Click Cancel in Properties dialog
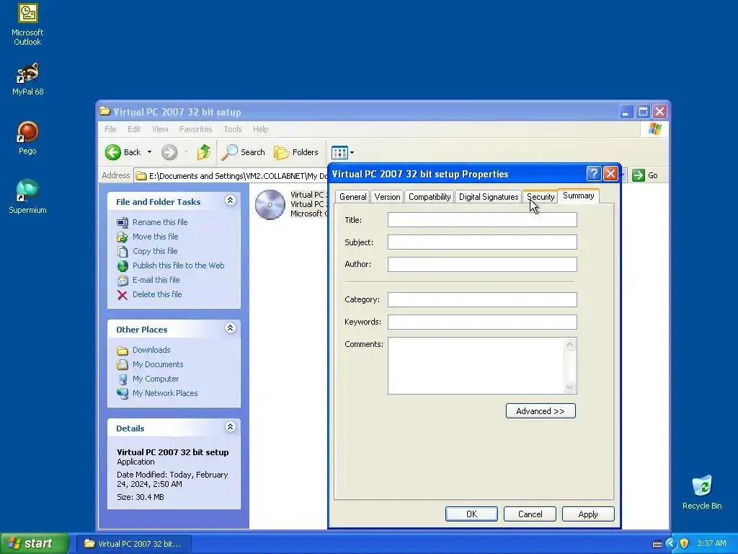This screenshot has height=554, width=738. [x=530, y=514]
